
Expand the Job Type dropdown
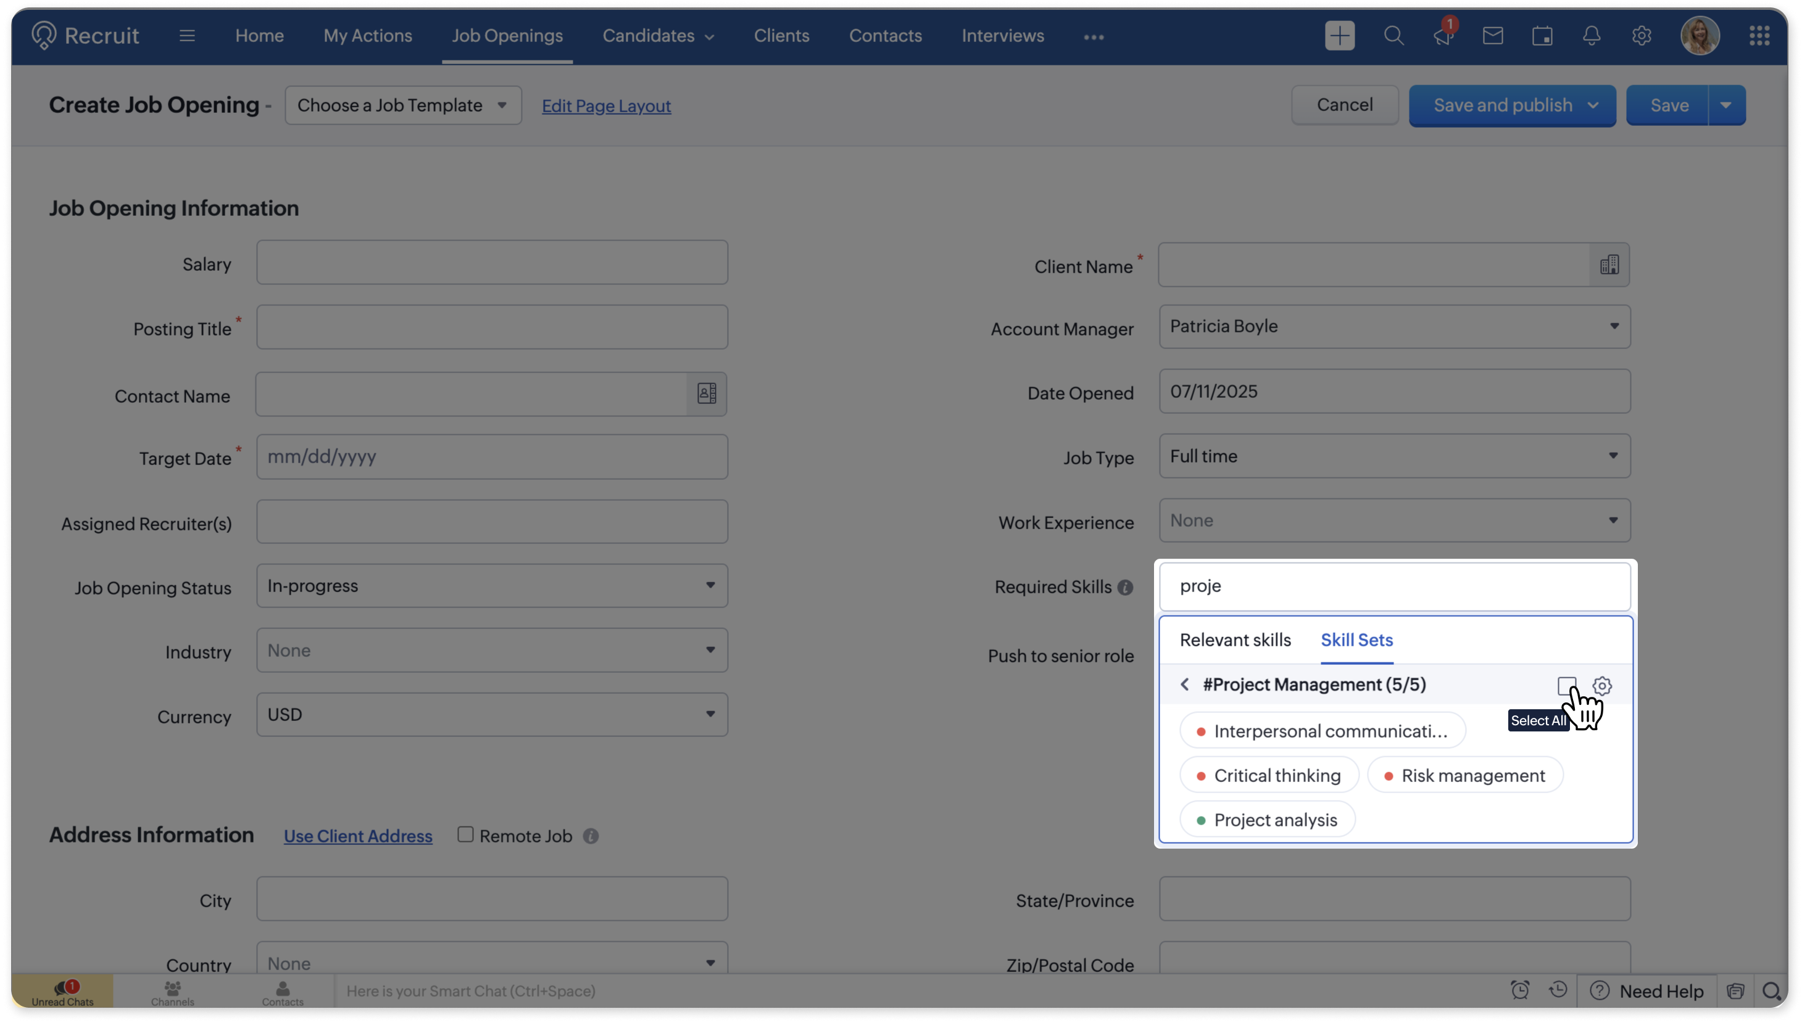coord(1394,456)
